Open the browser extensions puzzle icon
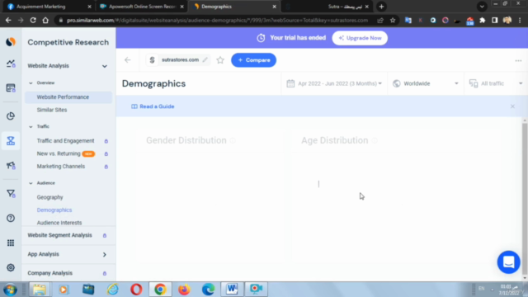The height and width of the screenshot is (297, 528). (482, 20)
